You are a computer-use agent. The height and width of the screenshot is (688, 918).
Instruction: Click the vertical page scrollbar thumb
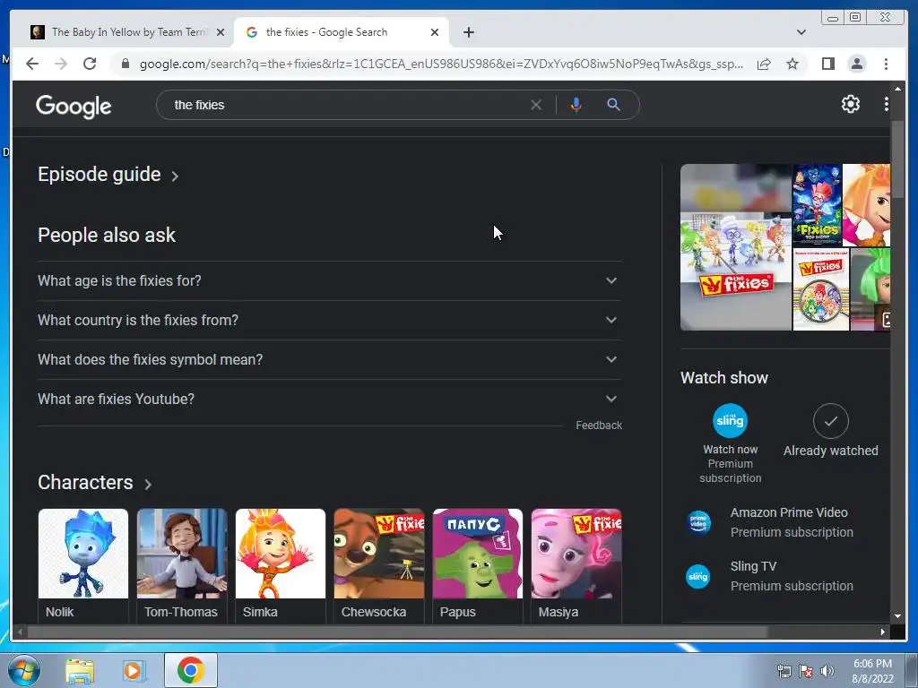click(897, 159)
